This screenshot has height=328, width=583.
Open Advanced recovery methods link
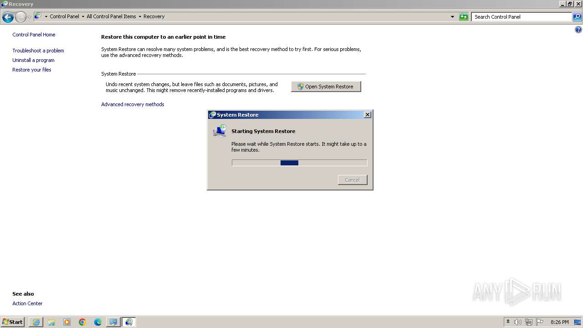coord(133,104)
